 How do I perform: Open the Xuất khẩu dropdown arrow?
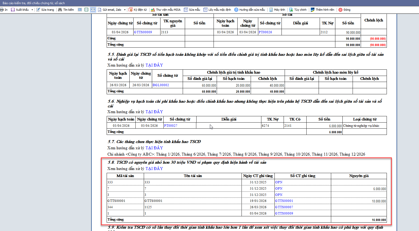click(32, 10)
